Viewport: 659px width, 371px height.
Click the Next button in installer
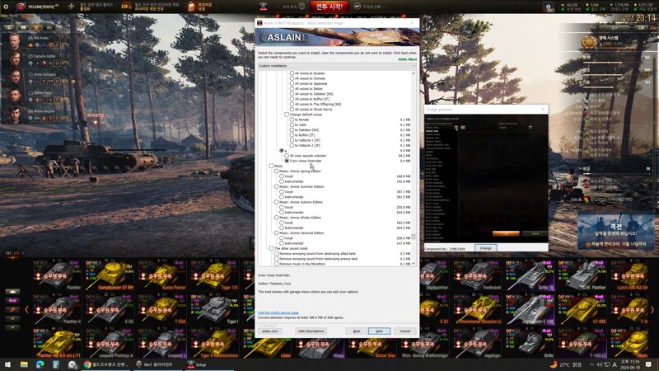379,331
